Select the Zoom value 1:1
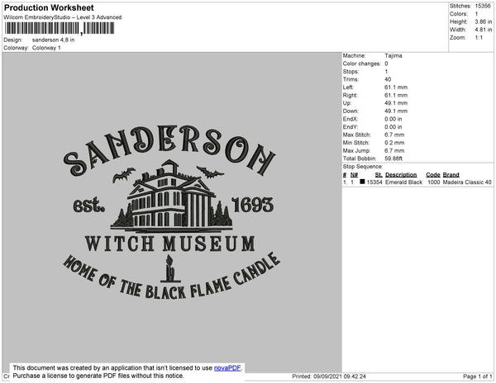This screenshot has height=383, width=496. [x=479, y=38]
